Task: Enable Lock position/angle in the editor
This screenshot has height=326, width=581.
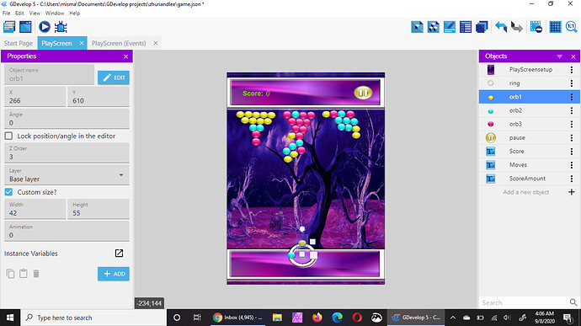Action: click(x=8, y=136)
